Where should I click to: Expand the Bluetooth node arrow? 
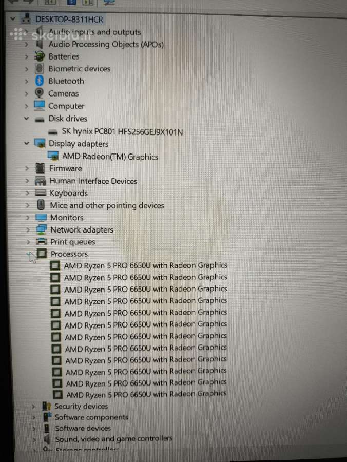click(27, 81)
